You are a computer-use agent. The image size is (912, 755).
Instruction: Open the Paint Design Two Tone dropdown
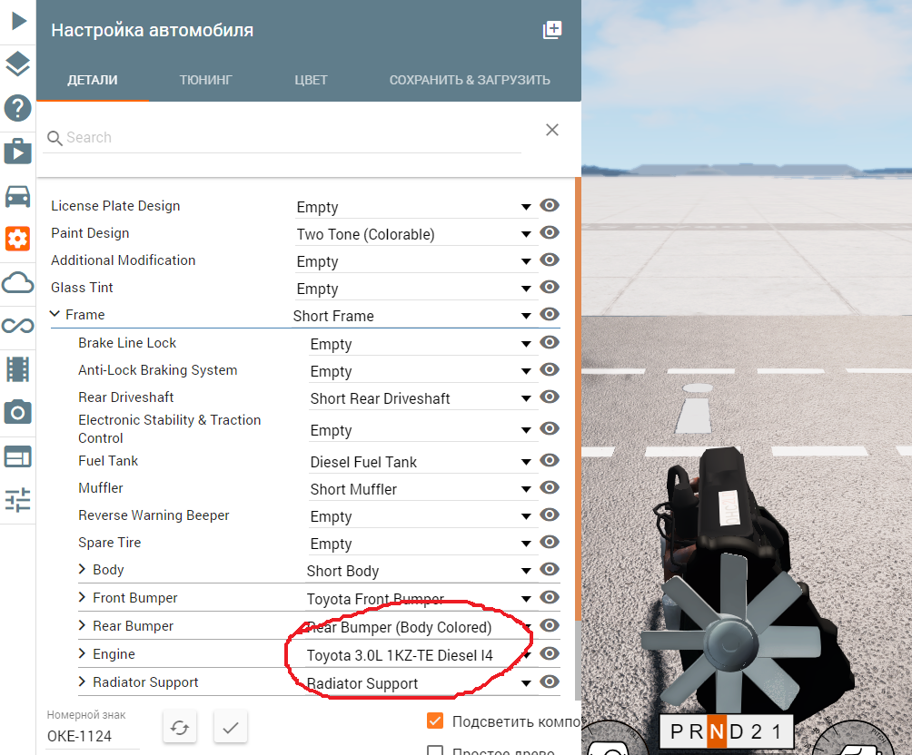pyautogui.click(x=414, y=235)
